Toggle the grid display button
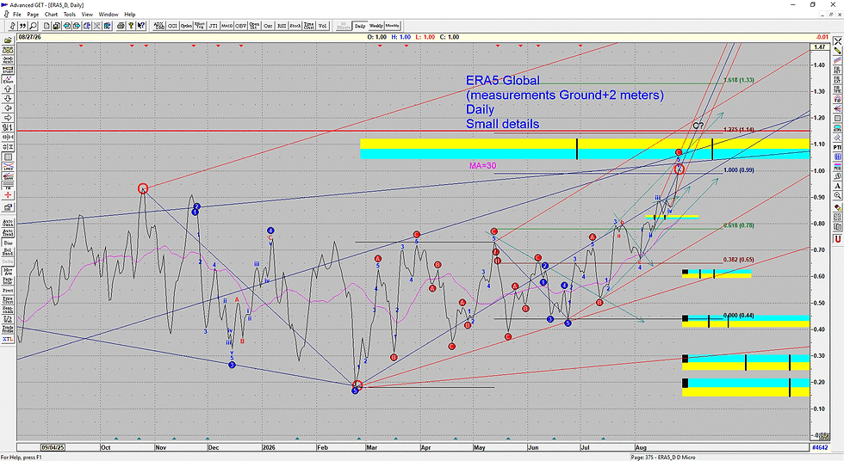Screen dimensions: 844x461 click(8, 157)
